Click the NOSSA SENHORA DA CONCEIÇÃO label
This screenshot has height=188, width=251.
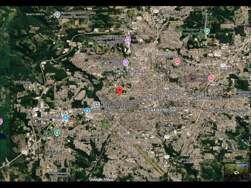(58, 174)
